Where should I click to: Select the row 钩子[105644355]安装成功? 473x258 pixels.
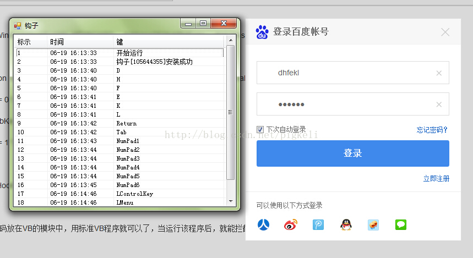point(119,62)
